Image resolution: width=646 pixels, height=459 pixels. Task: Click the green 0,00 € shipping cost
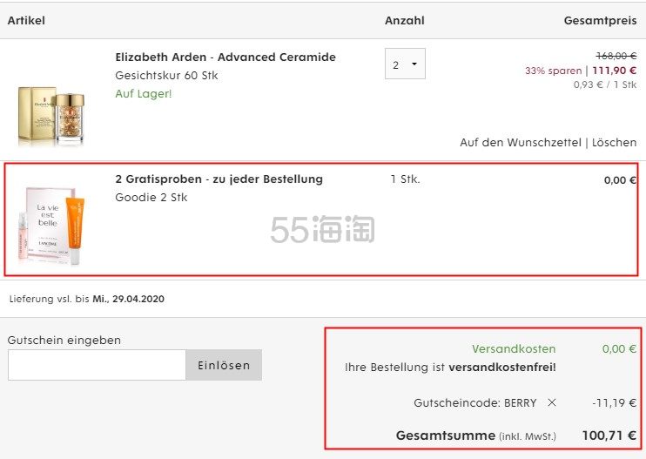click(x=619, y=349)
